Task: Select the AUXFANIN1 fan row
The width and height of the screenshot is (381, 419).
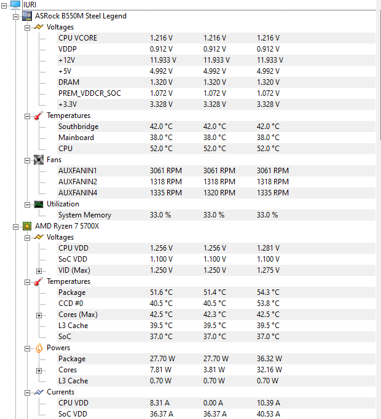Action: pos(216,170)
